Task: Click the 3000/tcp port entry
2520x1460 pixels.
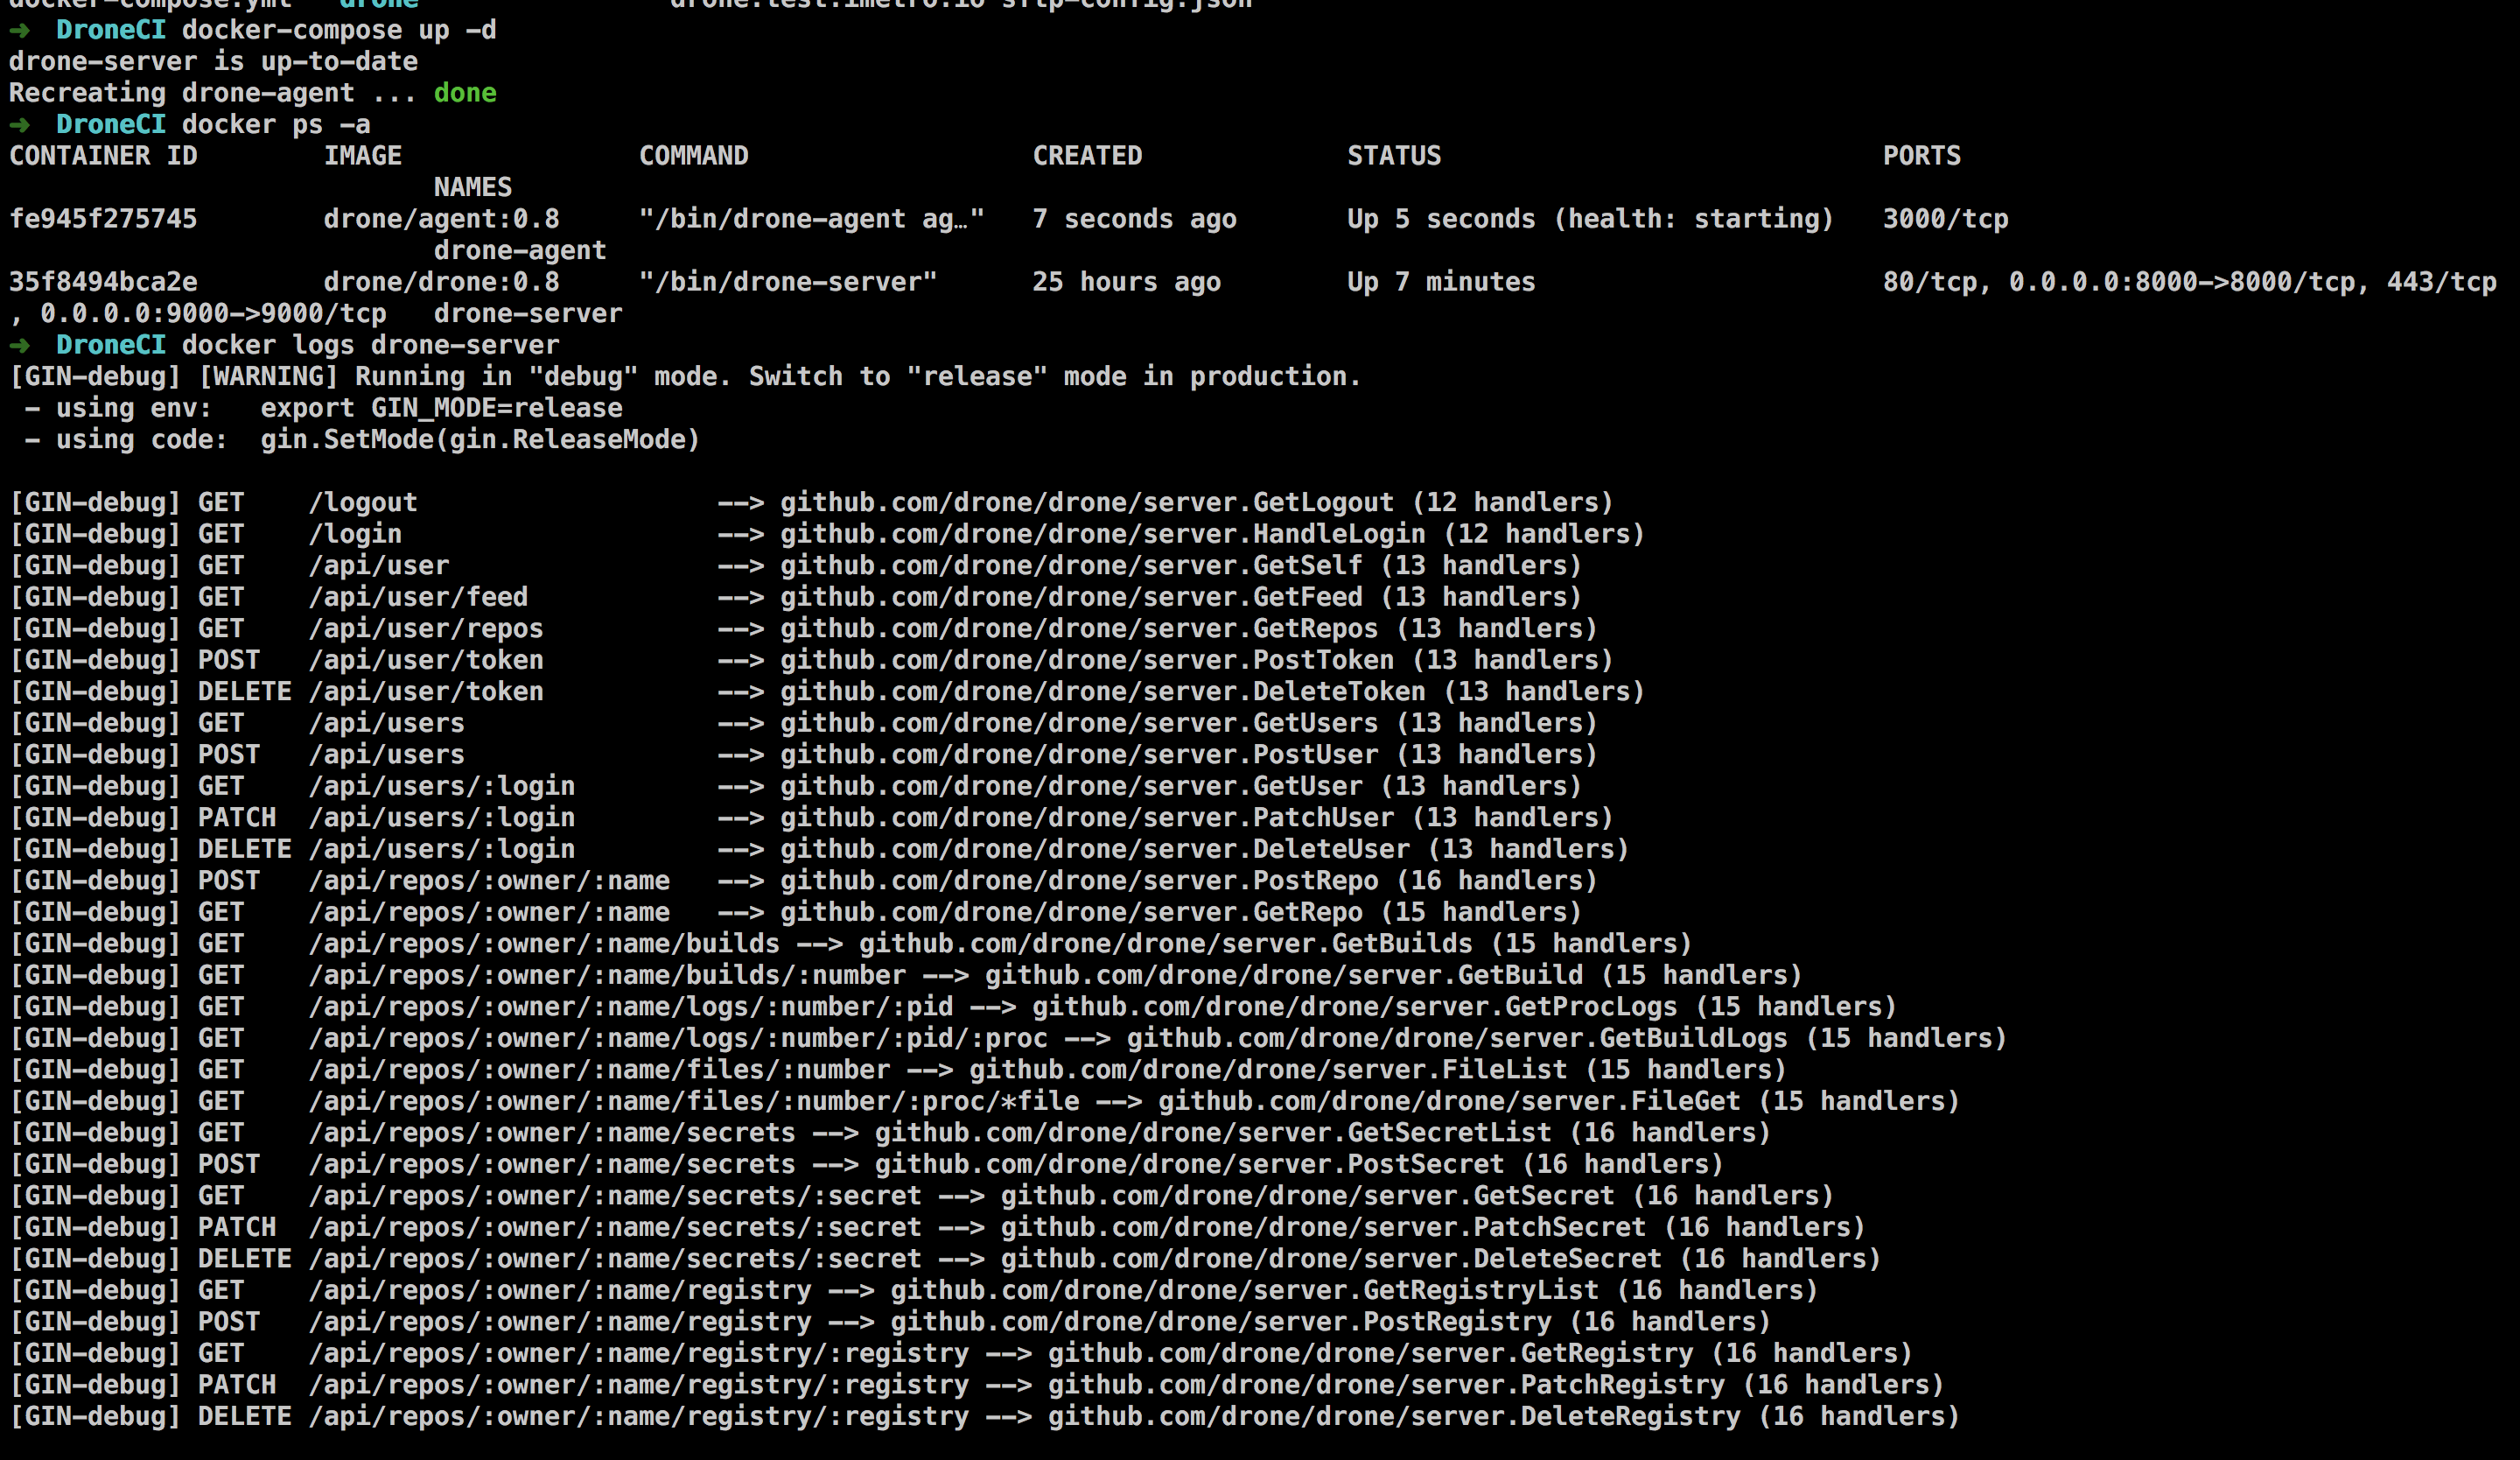Action: 1945,219
